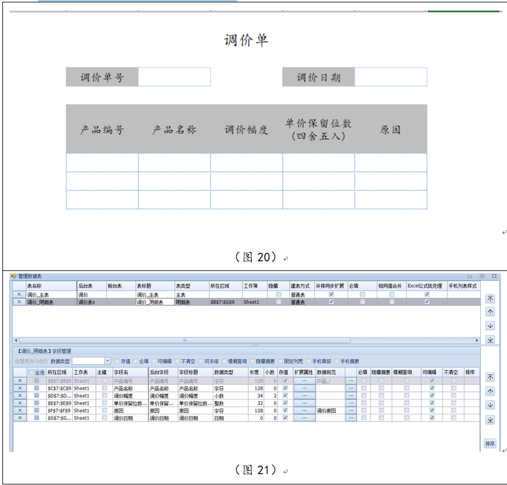Click the 批量更新勾选行 button
Screen dimensions: 507x485
point(31,360)
